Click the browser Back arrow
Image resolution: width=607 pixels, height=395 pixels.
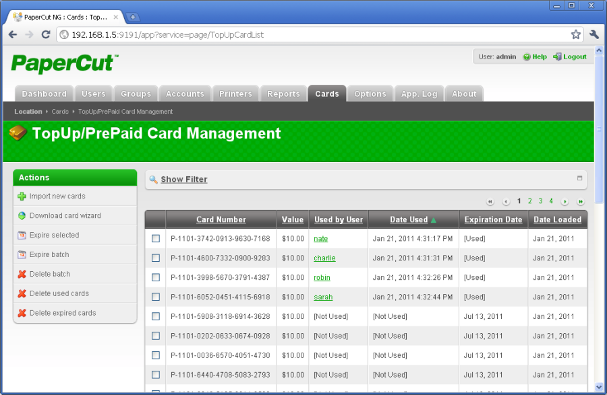point(13,35)
